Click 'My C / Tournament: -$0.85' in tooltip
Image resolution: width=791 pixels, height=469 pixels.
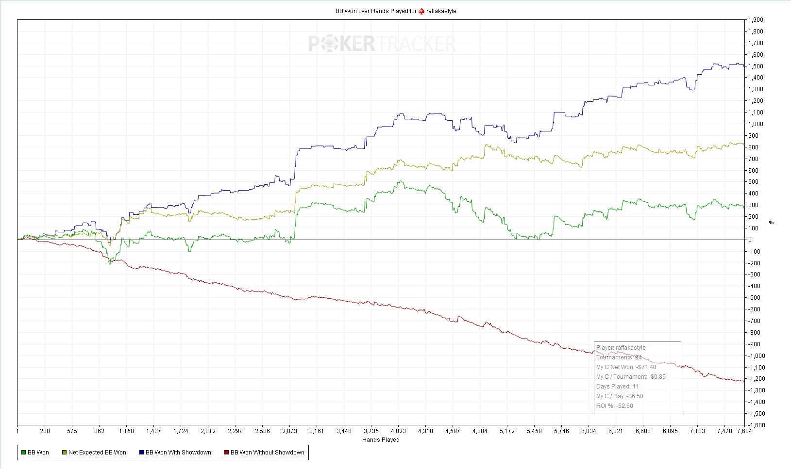click(x=631, y=377)
